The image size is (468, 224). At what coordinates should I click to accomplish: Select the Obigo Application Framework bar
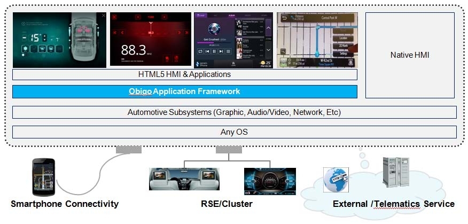pyautogui.click(x=184, y=91)
